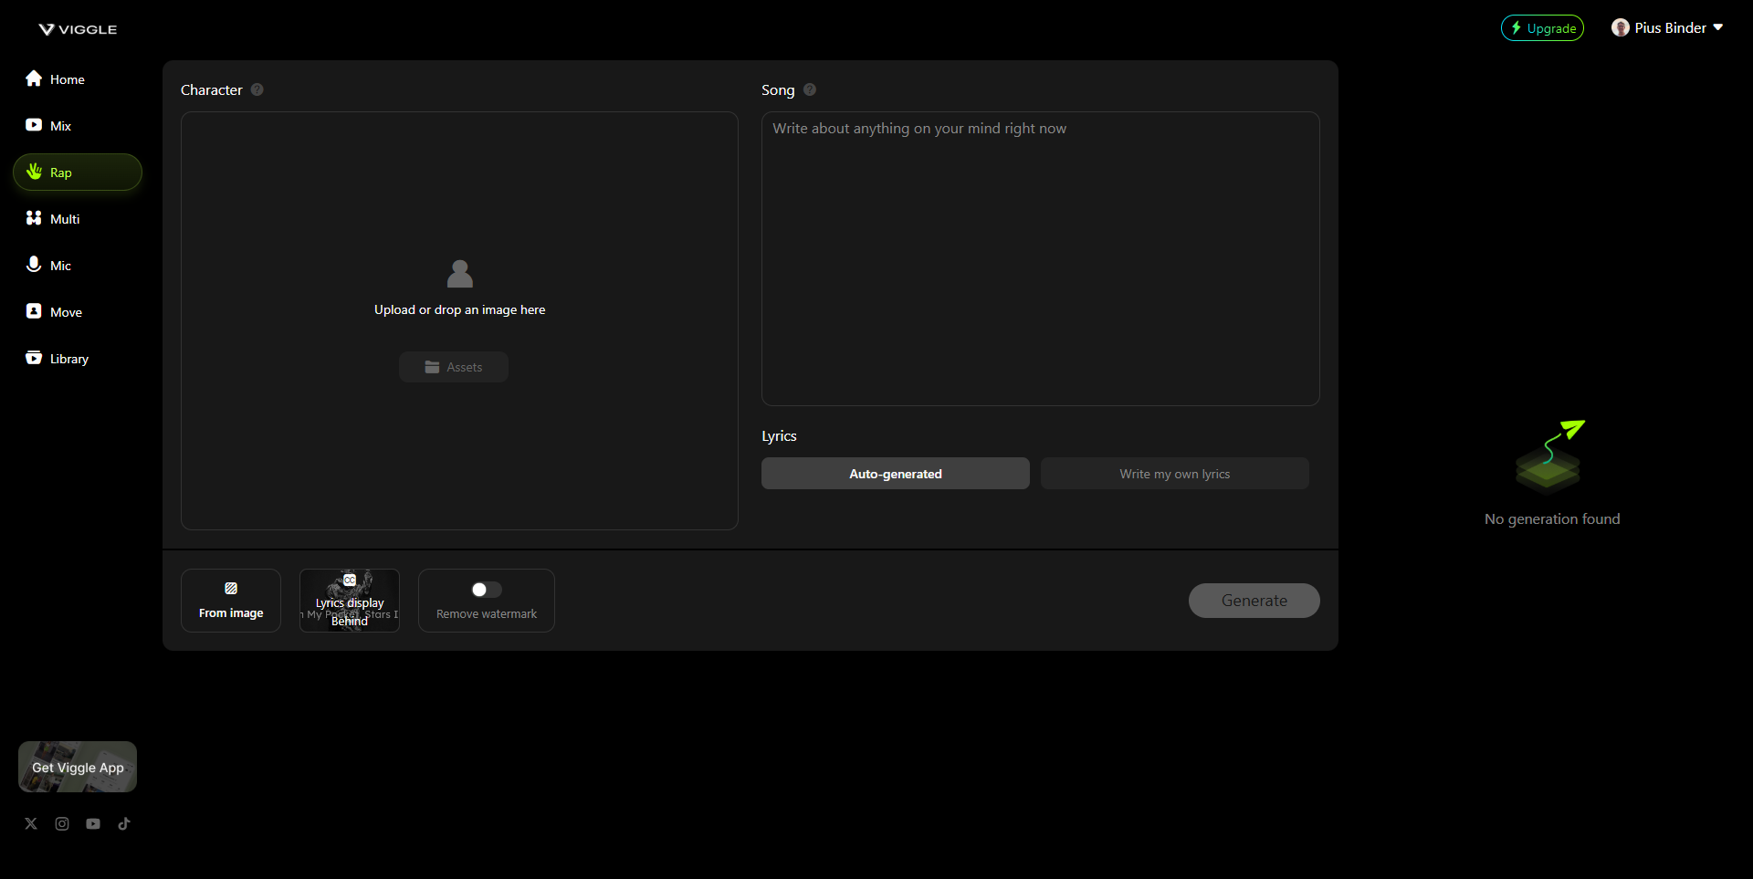Image resolution: width=1753 pixels, height=879 pixels.
Task: Open the X (Twitter) social link
Action: [x=31, y=823]
